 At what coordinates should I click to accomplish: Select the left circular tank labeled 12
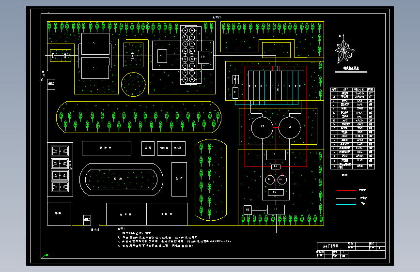point(262,127)
